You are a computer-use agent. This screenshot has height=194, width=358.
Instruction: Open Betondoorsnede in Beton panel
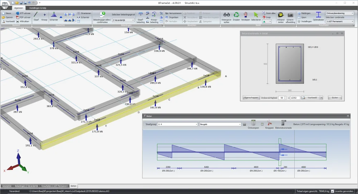(x=283, y=124)
